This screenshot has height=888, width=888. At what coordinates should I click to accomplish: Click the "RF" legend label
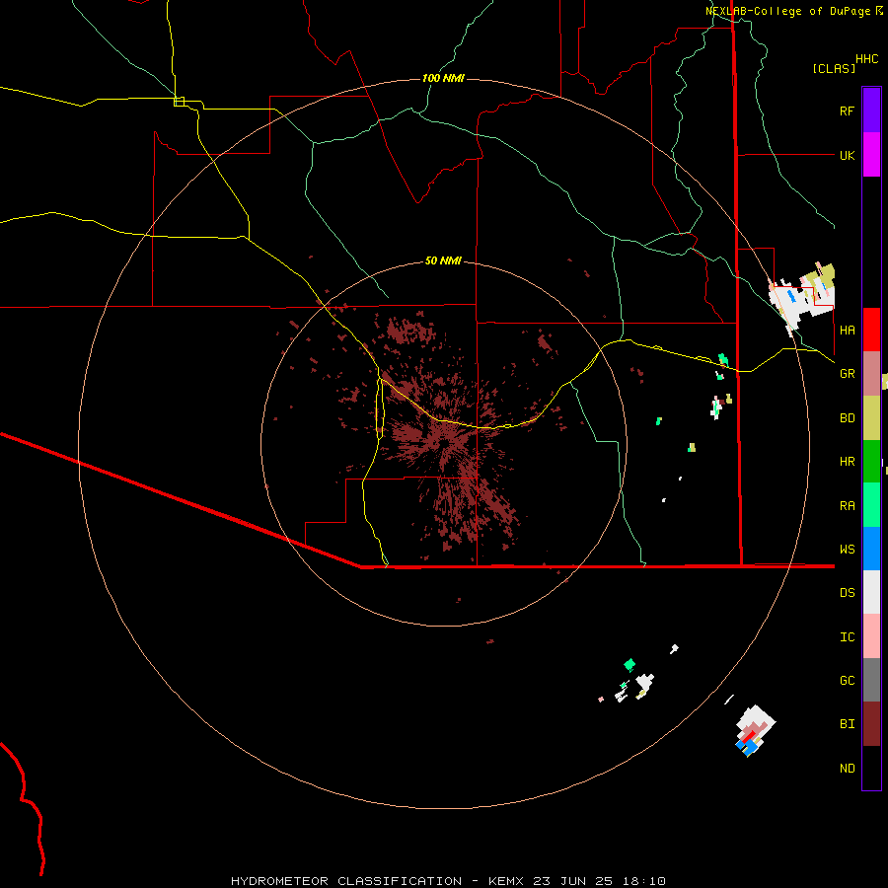(847, 111)
